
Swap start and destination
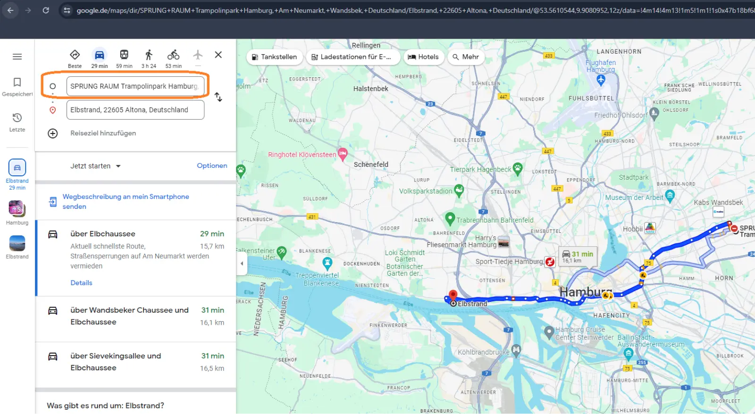coord(218,97)
